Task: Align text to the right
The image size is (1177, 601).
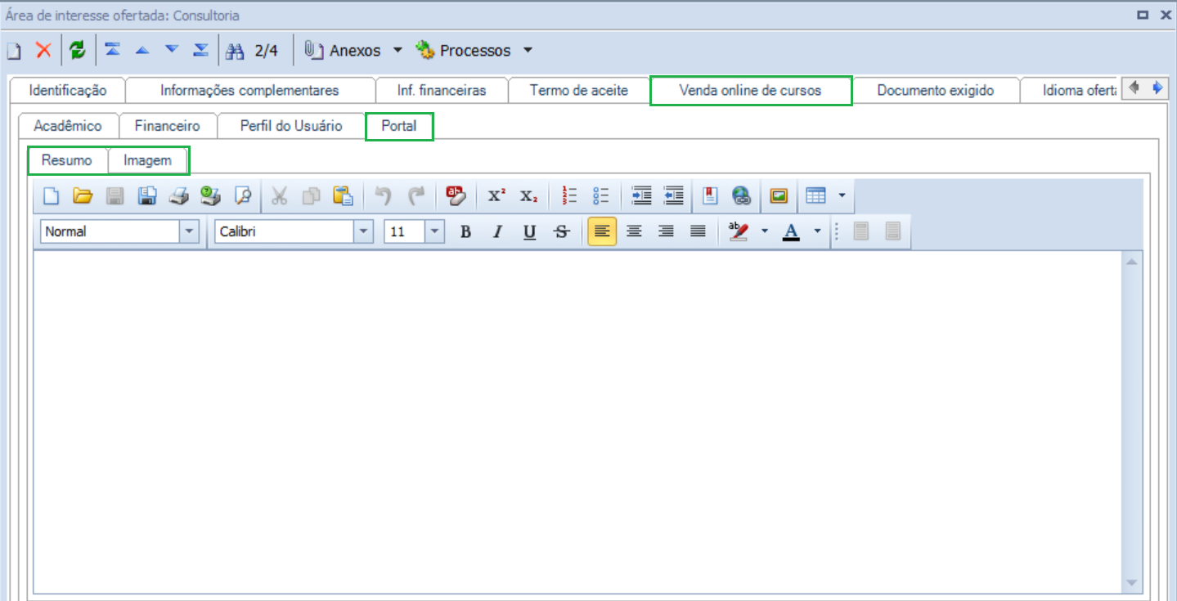Action: coord(666,231)
